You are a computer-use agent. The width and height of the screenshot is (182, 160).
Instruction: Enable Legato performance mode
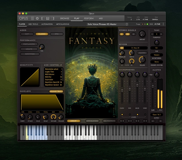[29, 49]
